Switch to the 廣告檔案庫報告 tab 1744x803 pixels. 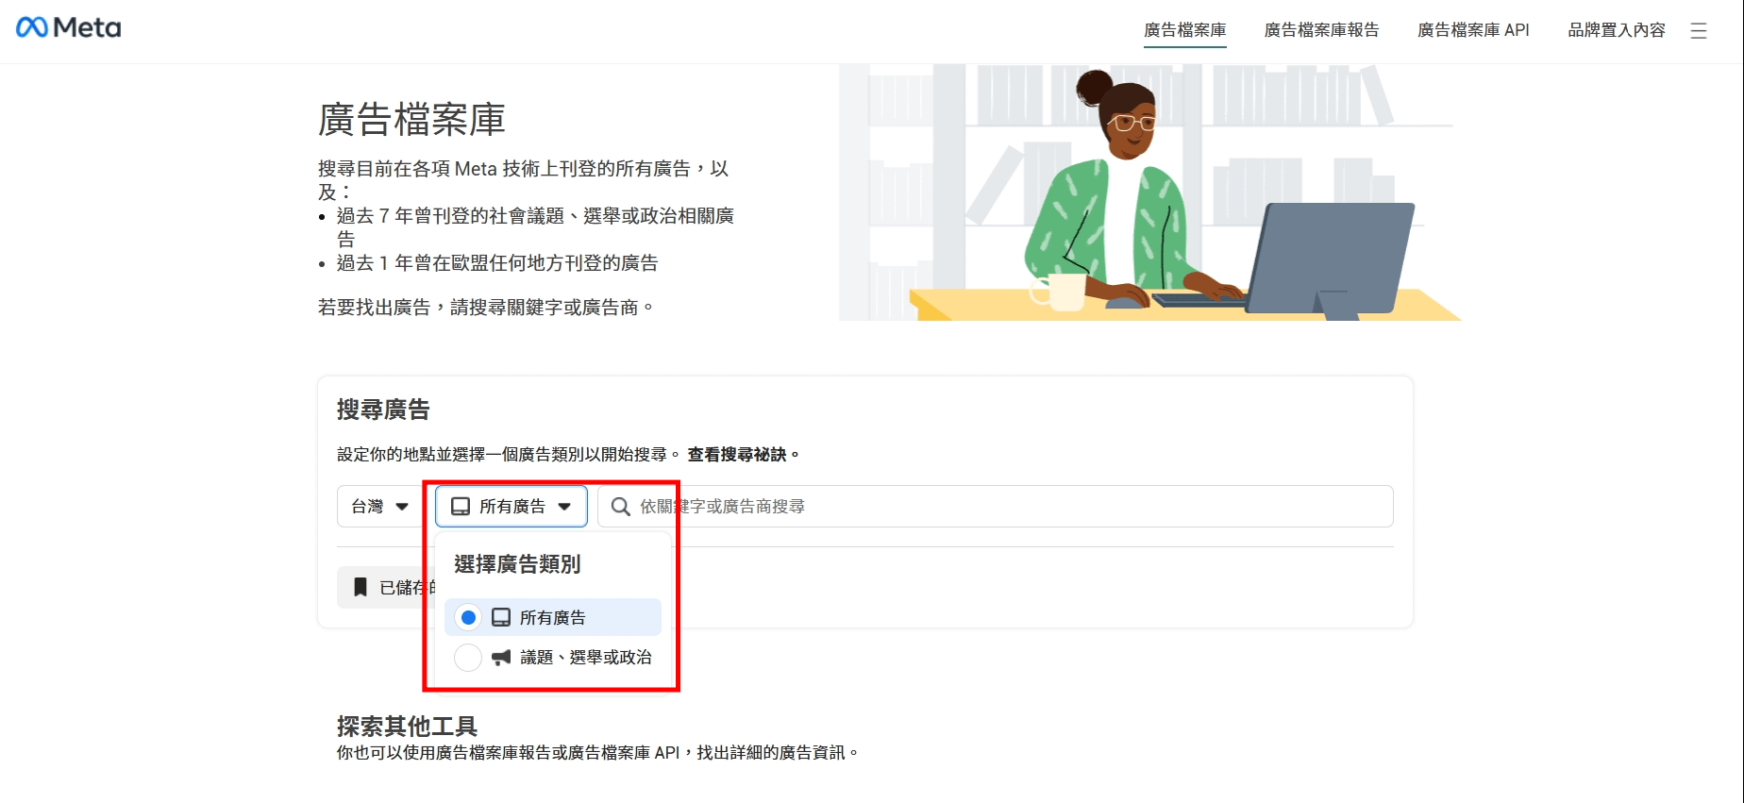pyautogui.click(x=1321, y=30)
